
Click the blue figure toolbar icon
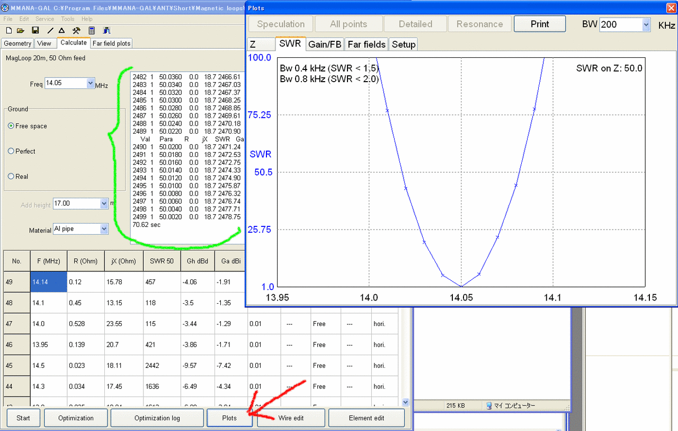[106, 31]
